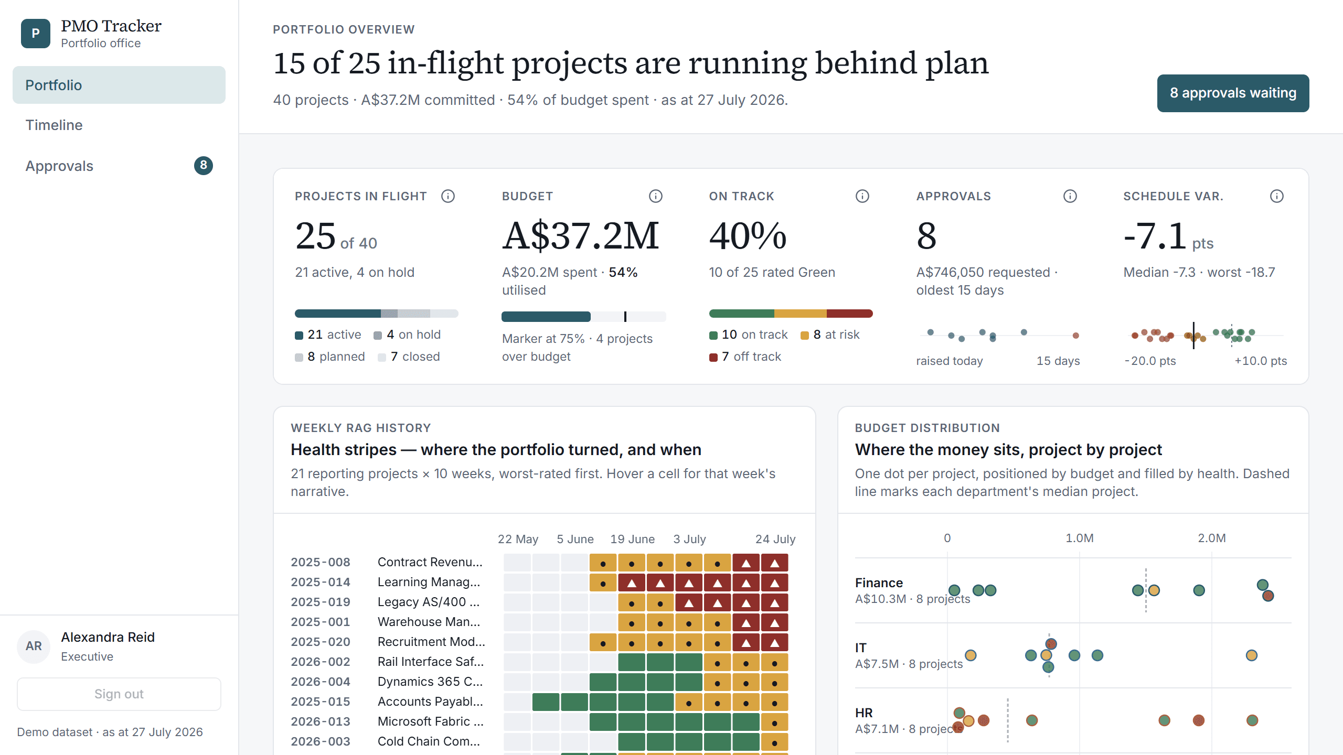Click the Alexandra Reid user name

pos(108,637)
